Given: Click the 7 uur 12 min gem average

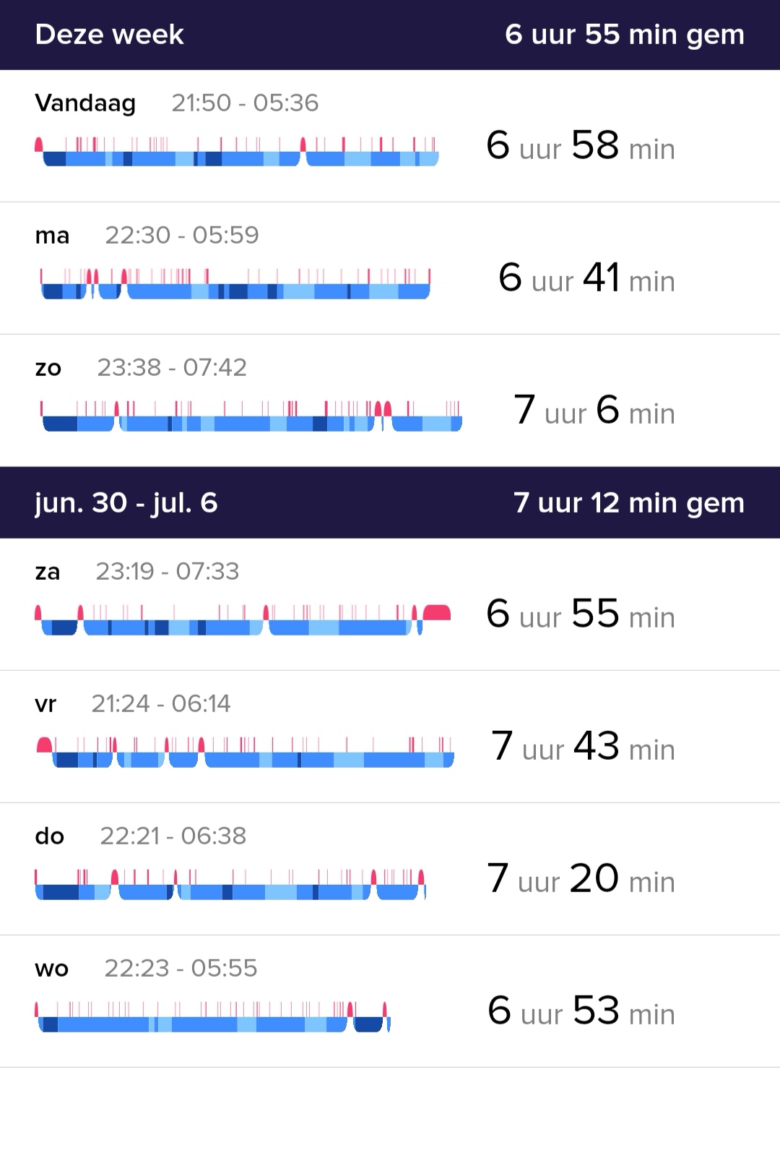Looking at the screenshot, I should (628, 502).
